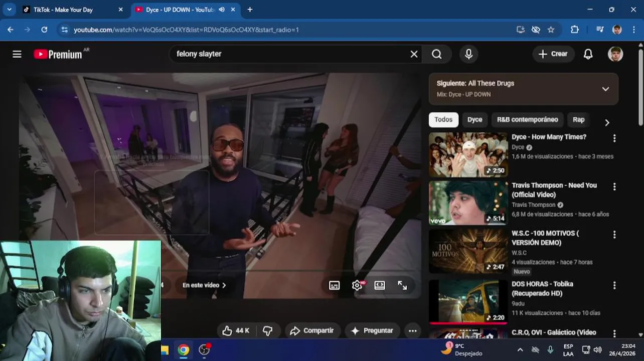The width and height of the screenshot is (644, 361).
Task: Reload the YouTube page
Action: tap(44, 30)
